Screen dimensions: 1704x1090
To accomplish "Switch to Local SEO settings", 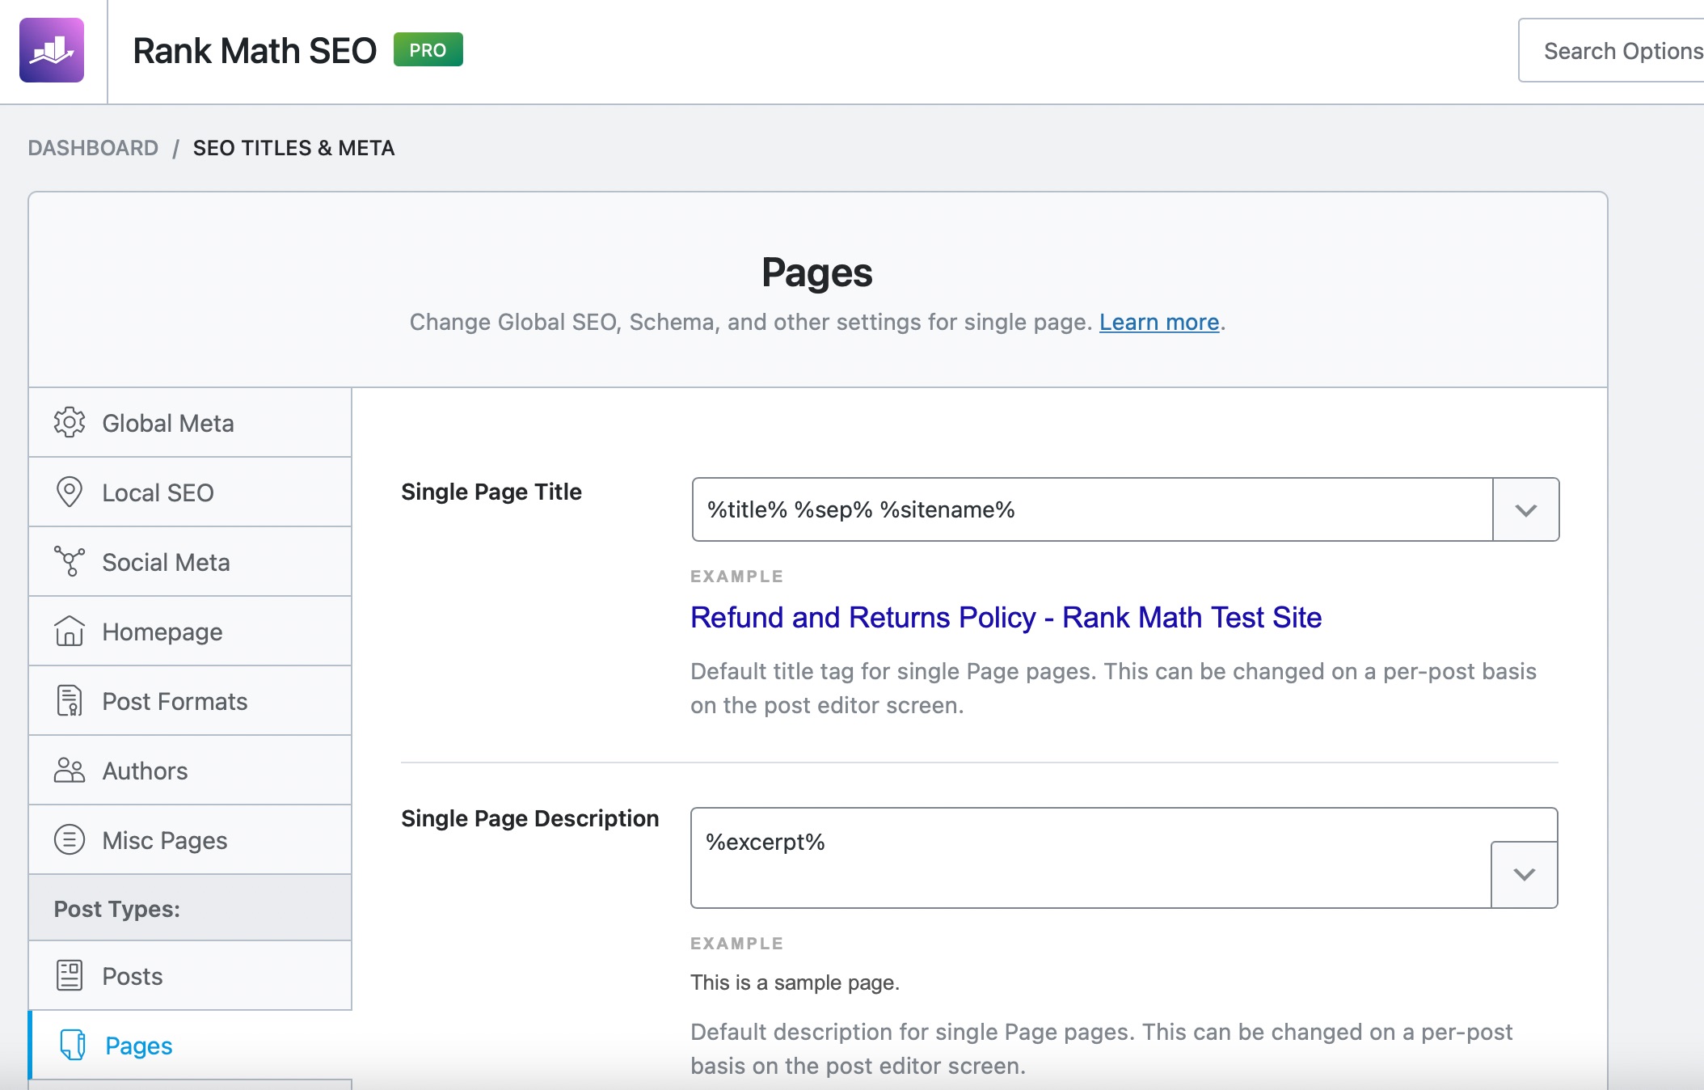I will point(190,492).
